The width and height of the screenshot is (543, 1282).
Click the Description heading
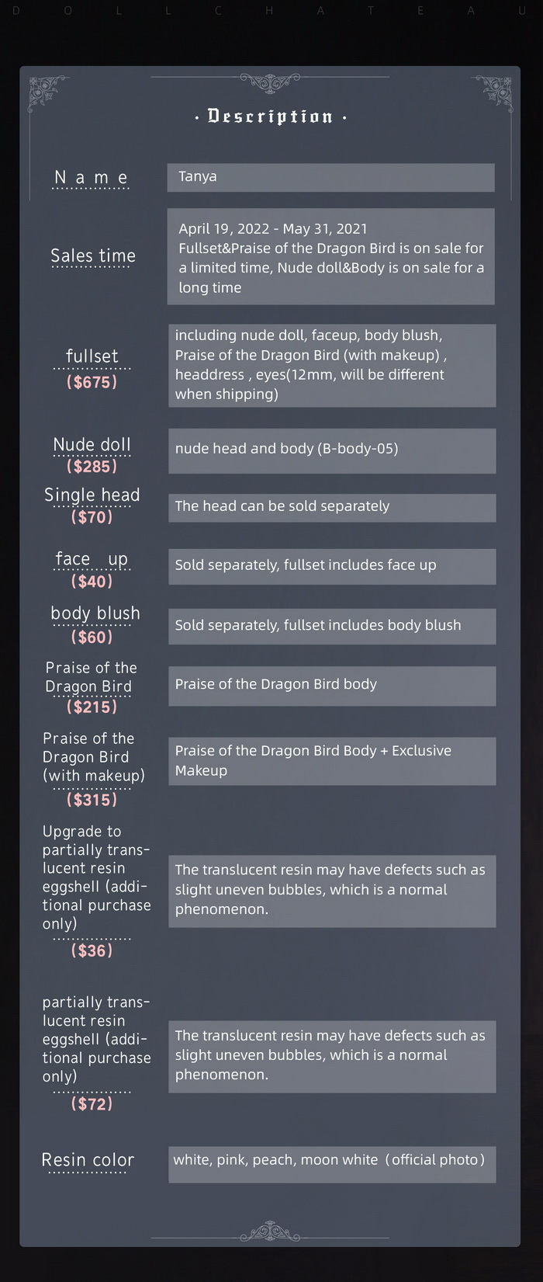[270, 116]
